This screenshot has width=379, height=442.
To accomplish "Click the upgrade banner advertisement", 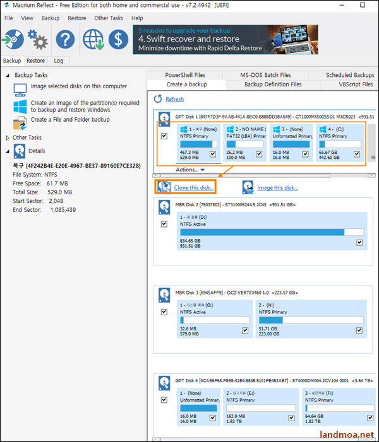I will tap(226, 40).
